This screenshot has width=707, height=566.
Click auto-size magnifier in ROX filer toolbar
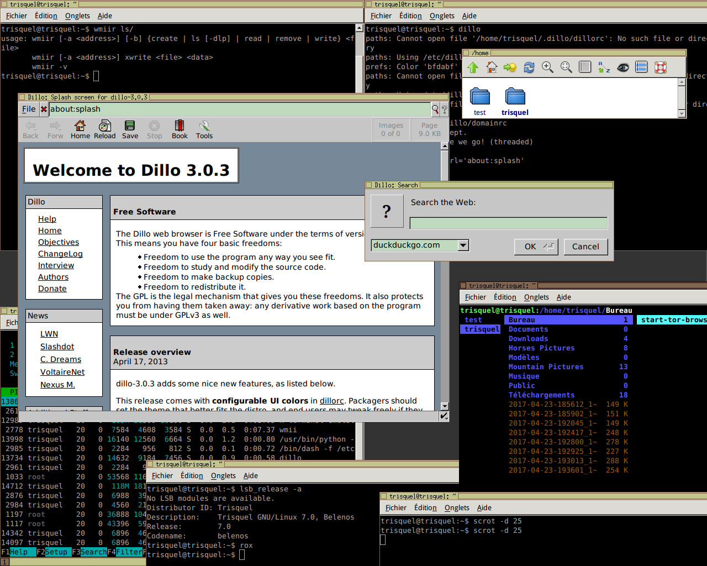coord(566,67)
